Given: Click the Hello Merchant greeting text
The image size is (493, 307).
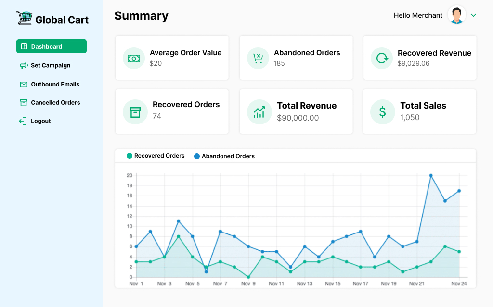Looking at the screenshot, I should tap(418, 15).
